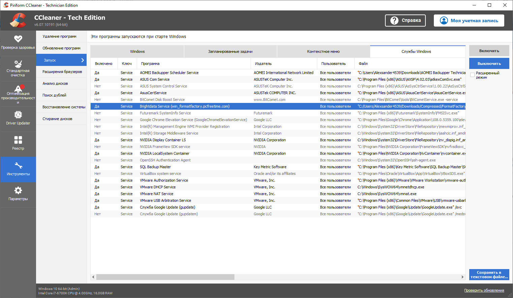
Task: Open the Health Check heart icon
Action: pos(18,39)
